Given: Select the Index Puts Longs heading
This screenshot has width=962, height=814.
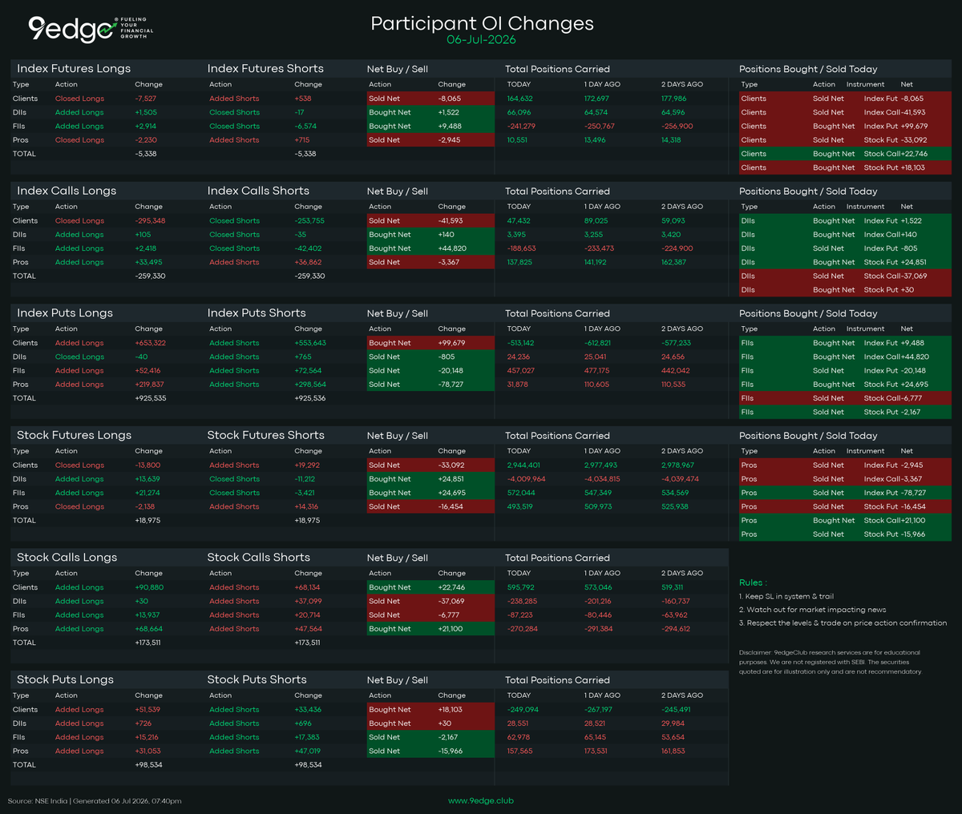Looking at the screenshot, I should (x=65, y=313).
